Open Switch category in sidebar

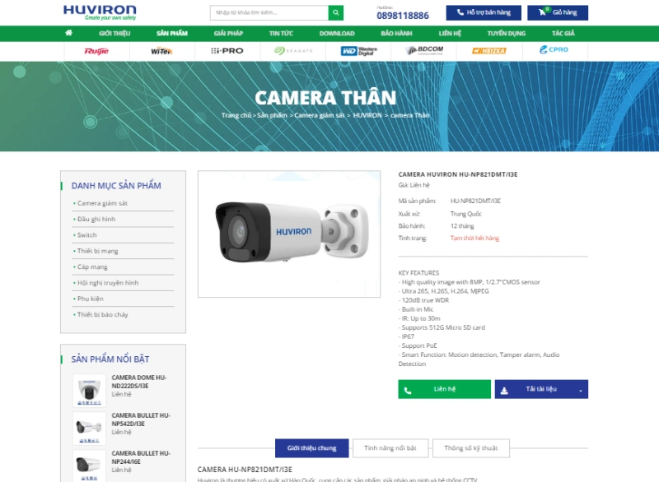(x=87, y=235)
